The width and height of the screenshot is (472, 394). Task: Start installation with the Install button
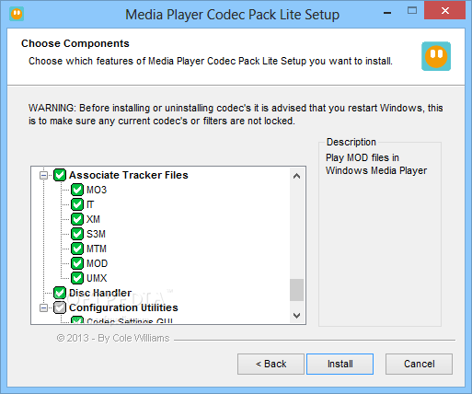[340, 364]
